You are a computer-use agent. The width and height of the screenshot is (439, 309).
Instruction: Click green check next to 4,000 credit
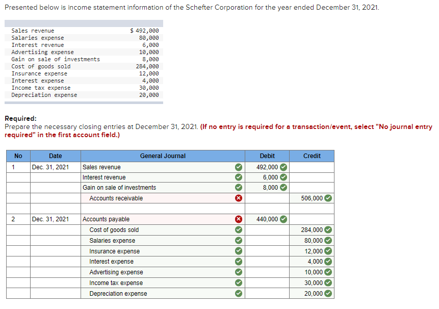[328, 262]
